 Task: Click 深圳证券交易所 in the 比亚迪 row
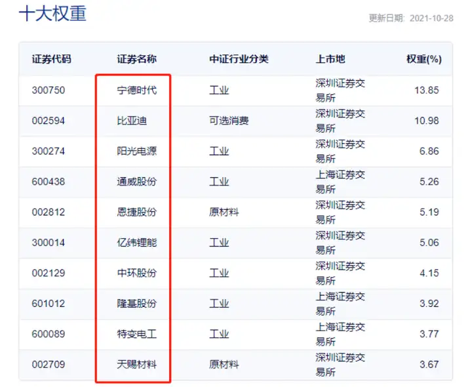point(340,121)
